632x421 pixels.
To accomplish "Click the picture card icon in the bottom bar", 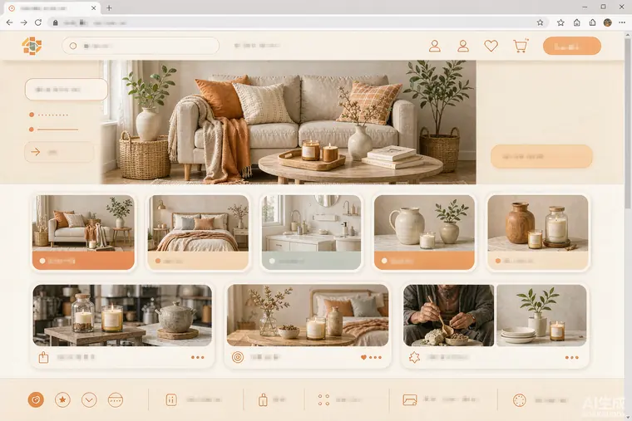I will [409, 399].
